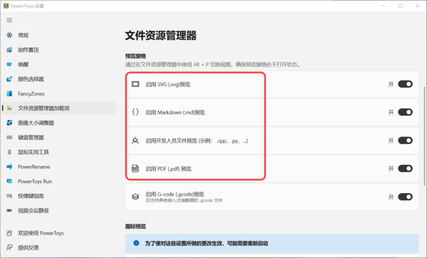The width and height of the screenshot is (427, 258).
Task: Click the developer files preview icon
Action: click(135, 141)
